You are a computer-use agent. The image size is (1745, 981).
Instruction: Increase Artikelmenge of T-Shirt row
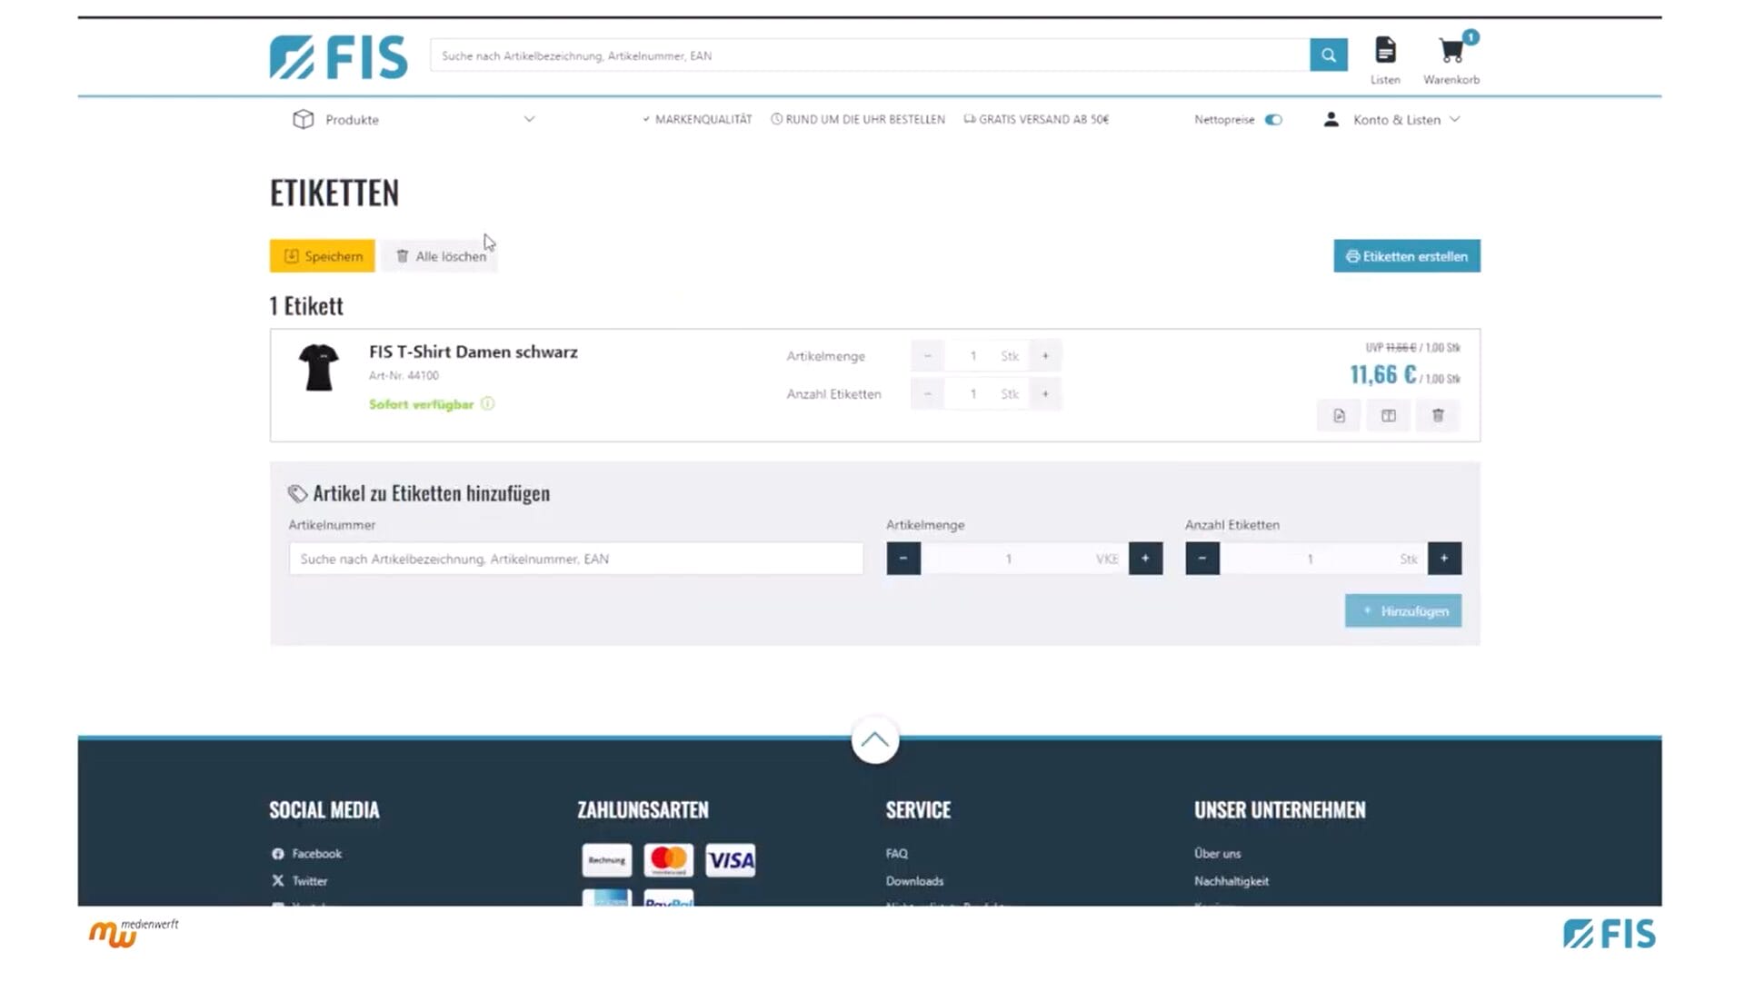pyautogui.click(x=1045, y=356)
